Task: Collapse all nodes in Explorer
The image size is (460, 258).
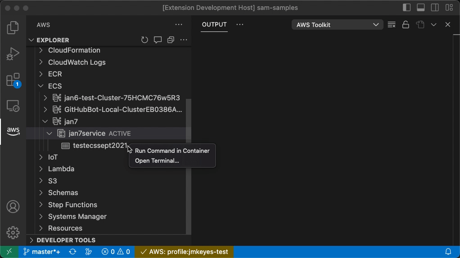Action: pyautogui.click(x=171, y=40)
